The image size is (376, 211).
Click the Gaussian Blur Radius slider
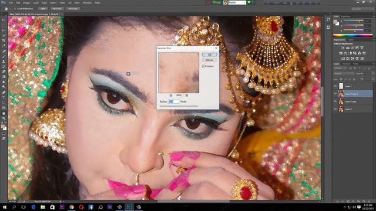179,106
